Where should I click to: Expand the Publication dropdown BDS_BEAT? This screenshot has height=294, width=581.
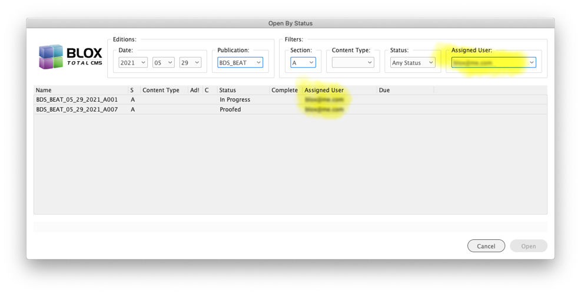pos(240,62)
